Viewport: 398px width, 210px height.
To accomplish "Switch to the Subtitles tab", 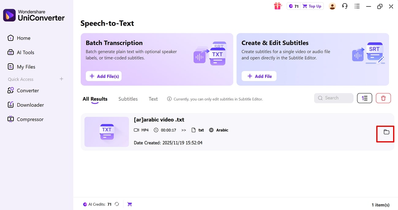I will point(128,99).
